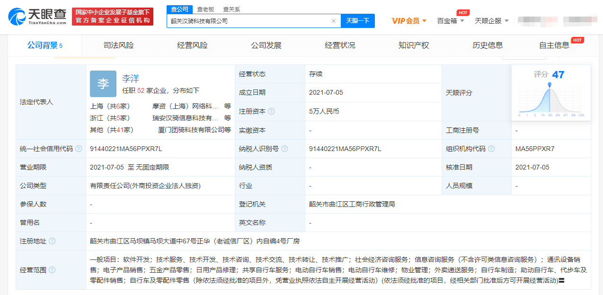This screenshot has width=603, height=295.
Task: Click question mark next to 纳税人识别号
Action: 284,149
